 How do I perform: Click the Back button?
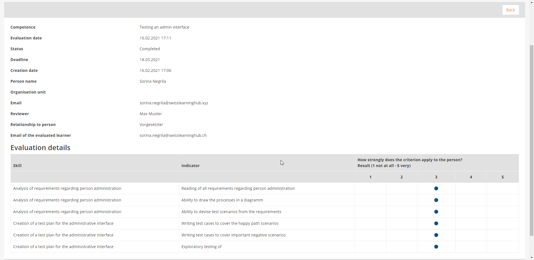[510, 10]
